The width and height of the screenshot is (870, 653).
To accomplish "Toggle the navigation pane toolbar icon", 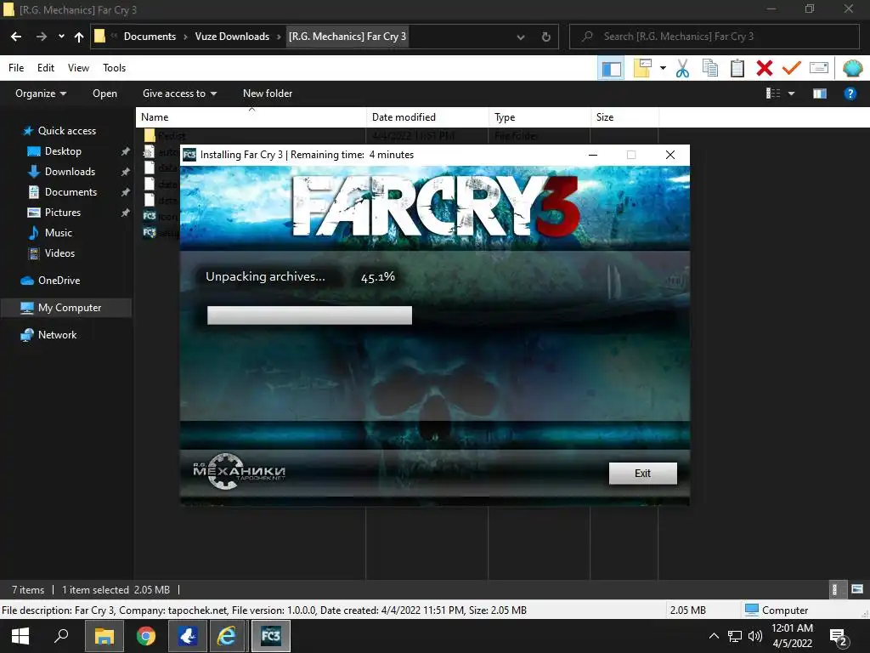I will tap(611, 69).
